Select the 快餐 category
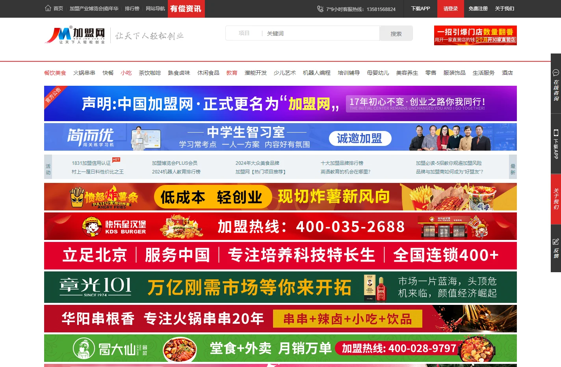The image size is (561, 367). click(x=108, y=73)
